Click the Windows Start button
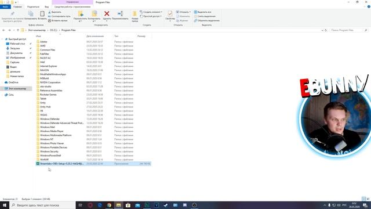Image resolution: width=371 pixels, height=209 pixels. click(x=5, y=205)
